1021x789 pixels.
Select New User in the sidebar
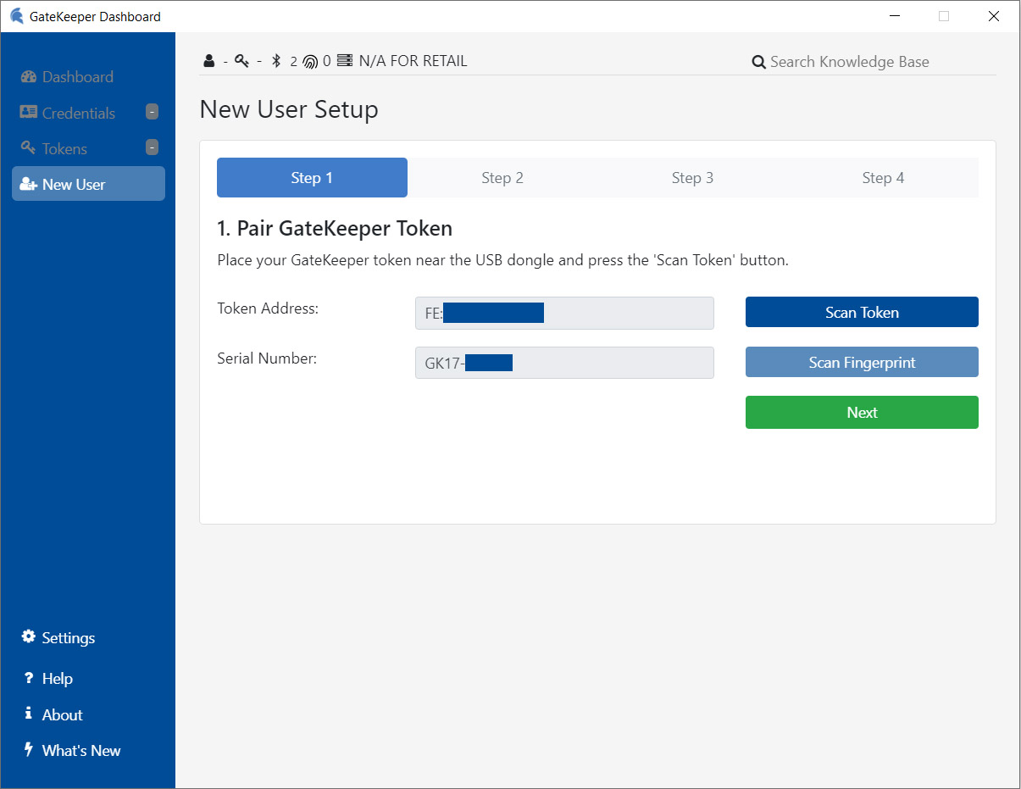[x=88, y=184]
